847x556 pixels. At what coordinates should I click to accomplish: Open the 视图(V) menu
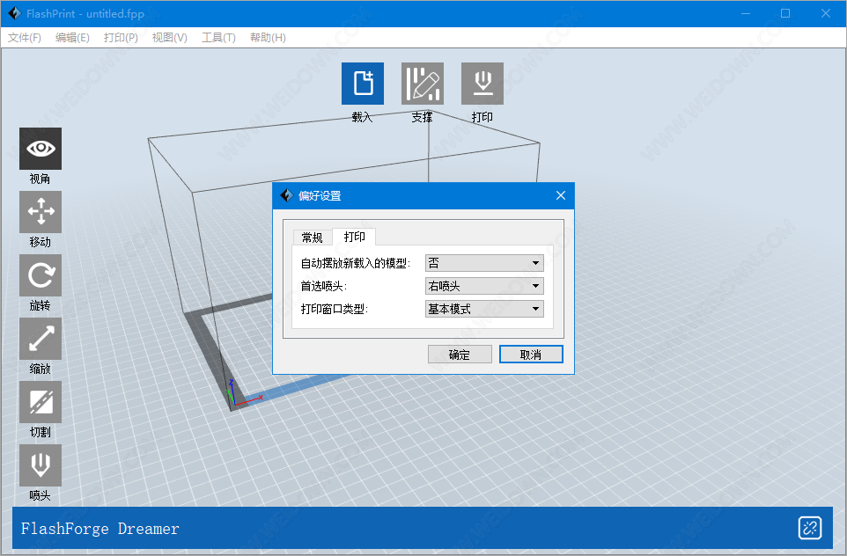pyautogui.click(x=170, y=37)
